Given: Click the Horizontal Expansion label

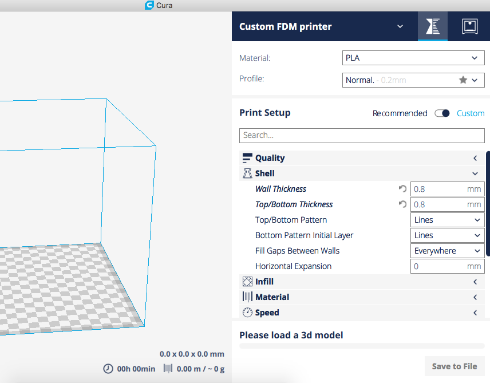Looking at the screenshot, I should [294, 266].
